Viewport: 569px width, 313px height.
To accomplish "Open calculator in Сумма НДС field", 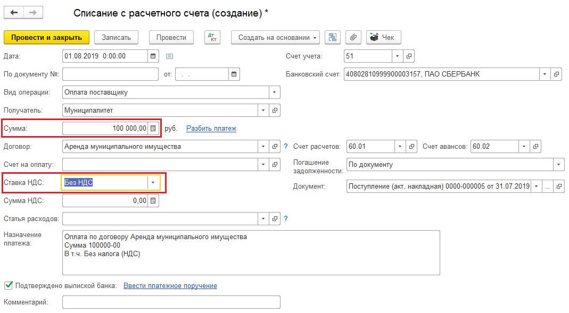I will [x=153, y=200].
